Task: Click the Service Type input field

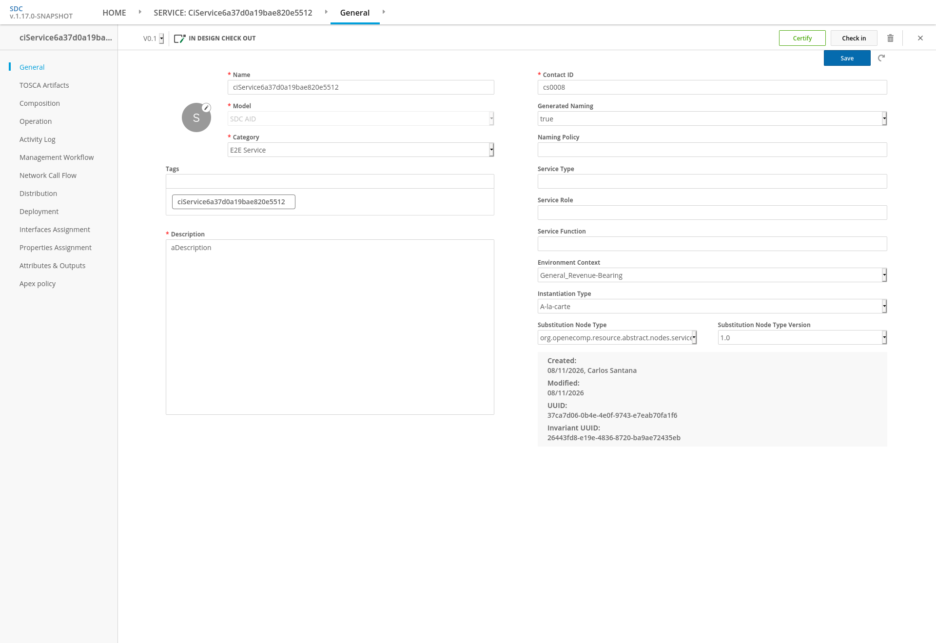Action: [x=712, y=181]
